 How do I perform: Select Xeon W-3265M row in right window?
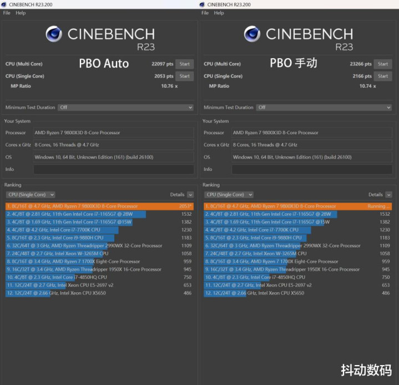click(297, 254)
